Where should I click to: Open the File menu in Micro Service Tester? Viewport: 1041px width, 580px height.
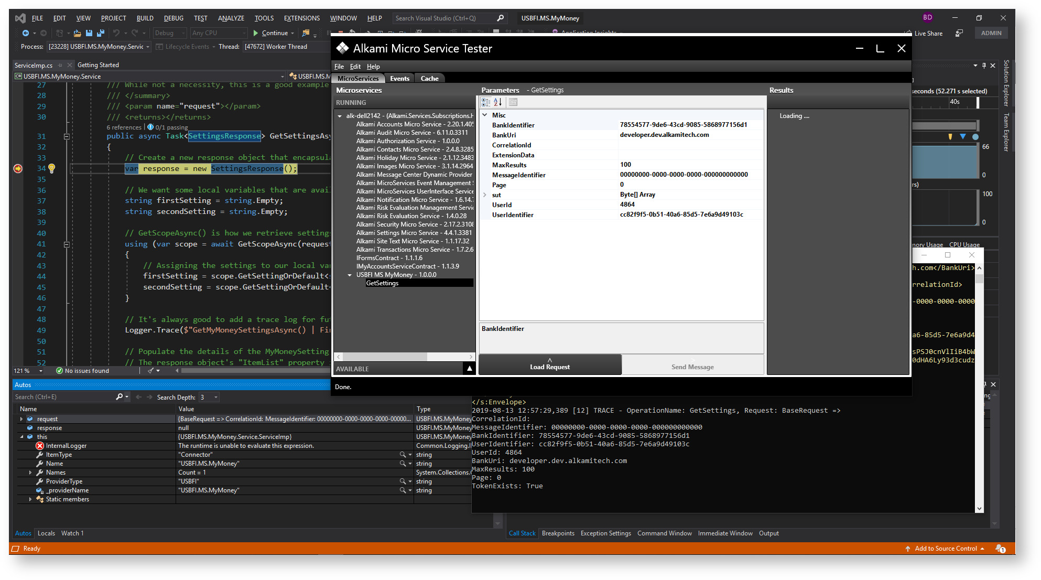pos(339,67)
